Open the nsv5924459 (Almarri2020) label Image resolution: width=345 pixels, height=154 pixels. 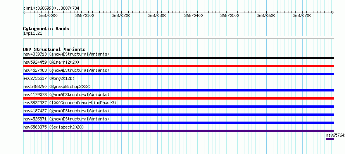point(51,62)
